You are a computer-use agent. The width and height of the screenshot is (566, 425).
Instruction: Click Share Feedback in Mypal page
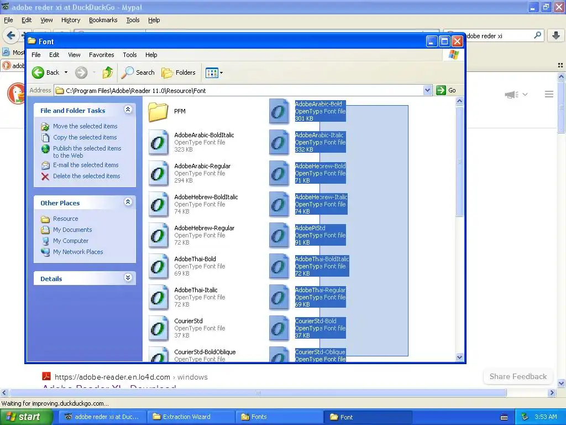pyautogui.click(x=518, y=376)
